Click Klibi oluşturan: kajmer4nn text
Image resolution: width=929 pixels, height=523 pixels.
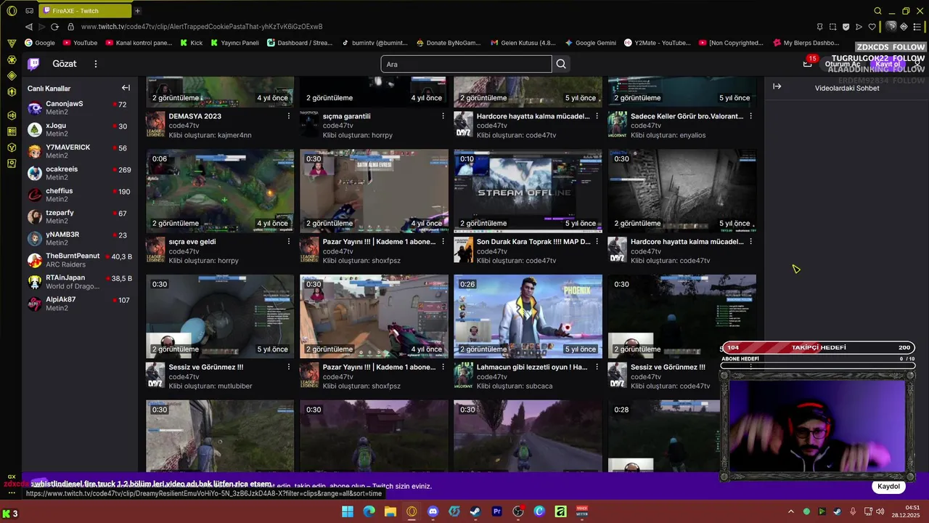pos(210,135)
